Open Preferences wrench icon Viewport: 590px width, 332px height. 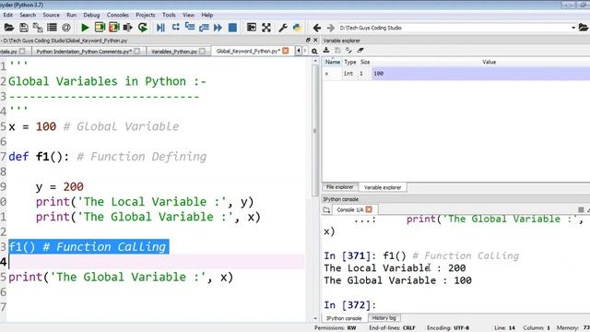[x=283, y=28]
